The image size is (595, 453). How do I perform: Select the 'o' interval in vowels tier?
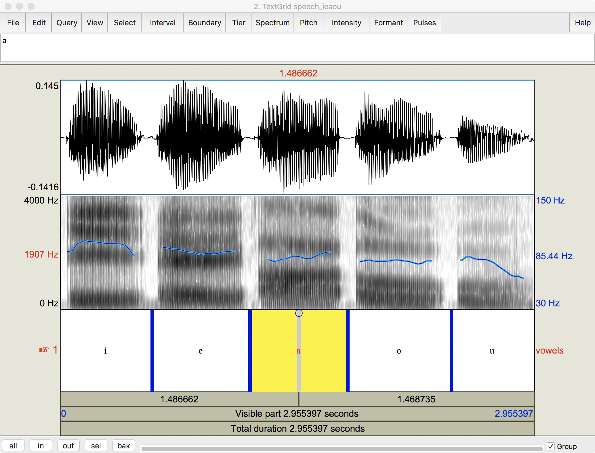coord(399,351)
